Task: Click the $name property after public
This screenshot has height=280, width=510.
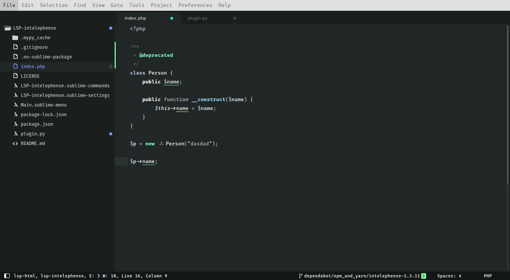Action: 172,82
